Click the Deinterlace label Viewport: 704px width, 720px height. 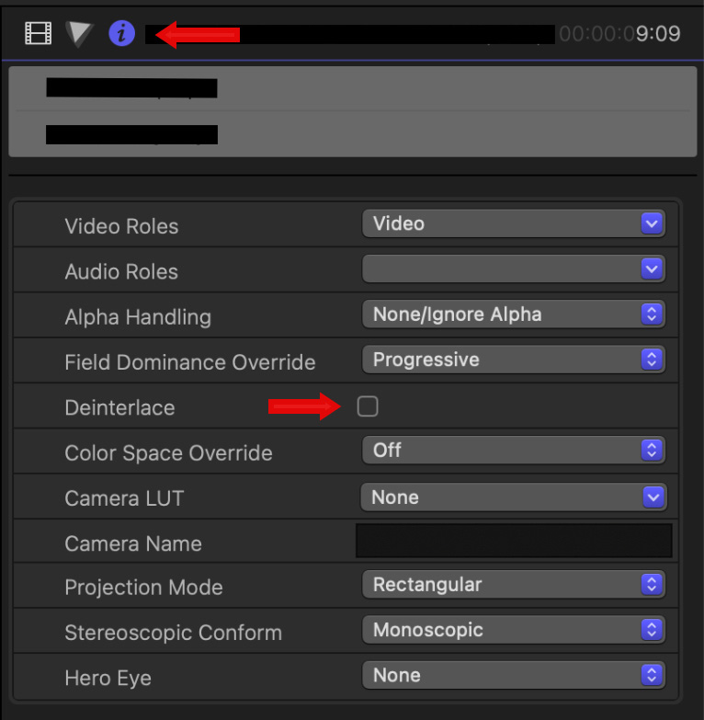coord(119,407)
